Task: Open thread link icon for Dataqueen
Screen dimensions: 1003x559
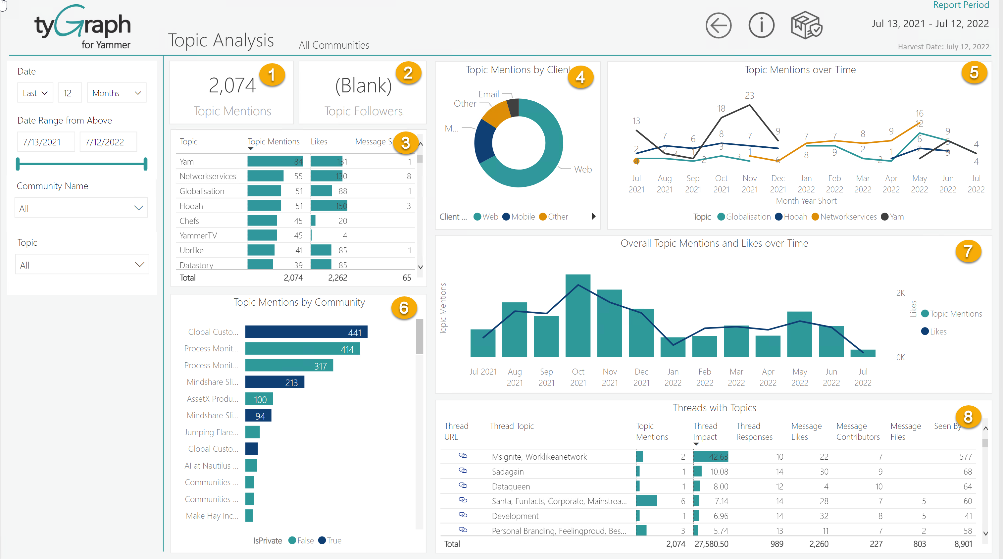Action: click(463, 486)
